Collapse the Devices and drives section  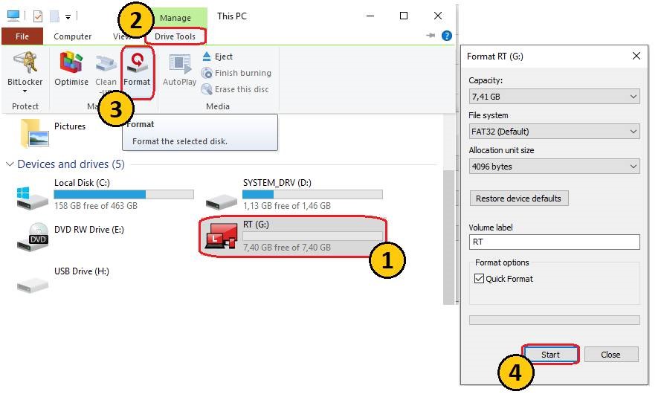(x=10, y=164)
